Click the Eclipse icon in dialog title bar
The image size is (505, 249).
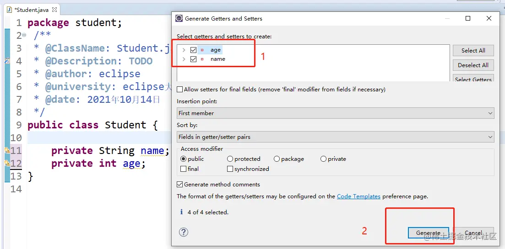tap(179, 19)
